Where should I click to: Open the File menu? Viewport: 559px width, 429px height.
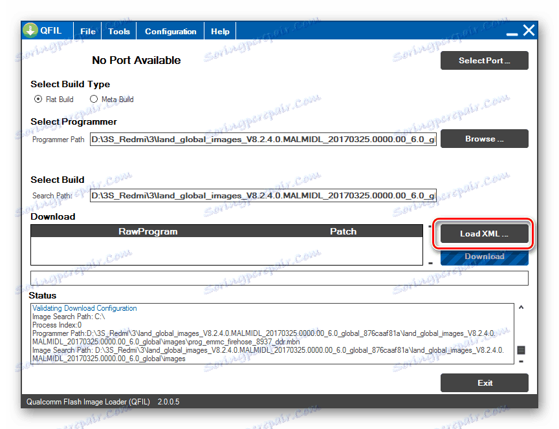(x=88, y=31)
